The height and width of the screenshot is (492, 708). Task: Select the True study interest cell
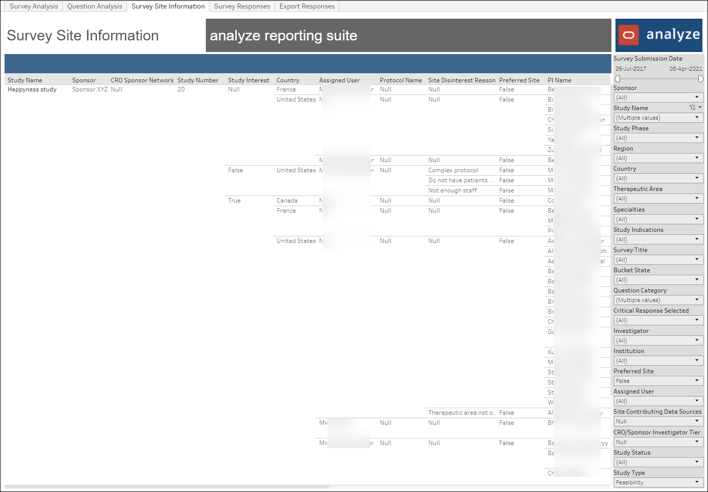tap(234, 201)
